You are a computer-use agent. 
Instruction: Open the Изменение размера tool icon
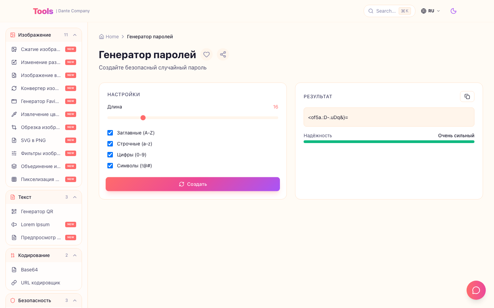pos(14,62)
